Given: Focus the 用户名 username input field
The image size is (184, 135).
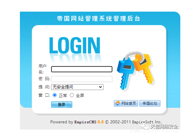Looking at the screenshot, I should click(x=82, y=69).
